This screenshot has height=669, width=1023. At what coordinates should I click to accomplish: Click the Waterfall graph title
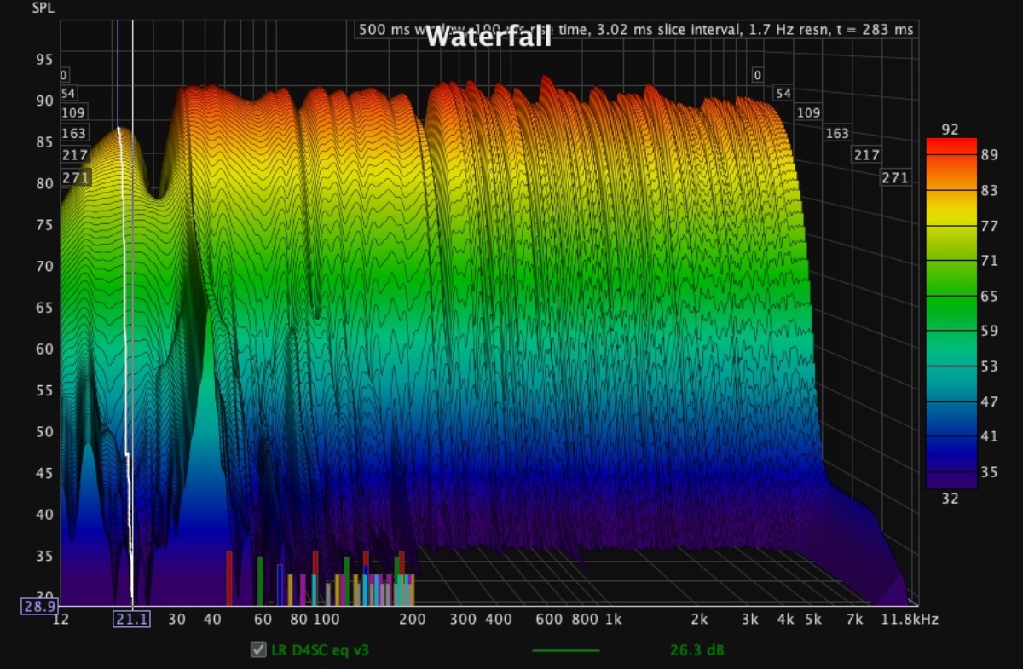488,37
